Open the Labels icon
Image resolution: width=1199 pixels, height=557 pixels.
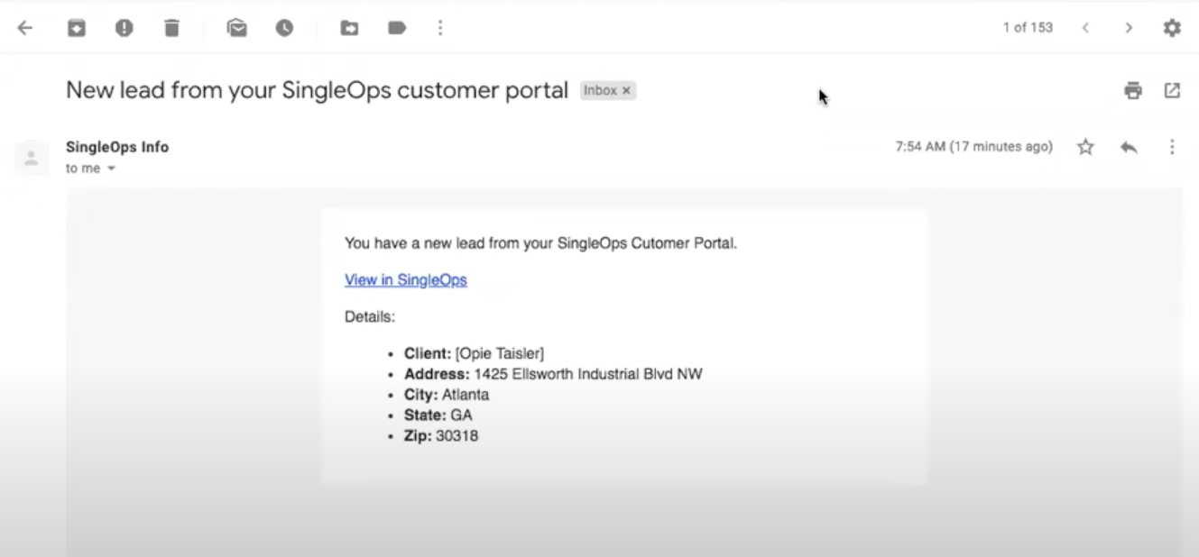[x=397, y=28]
